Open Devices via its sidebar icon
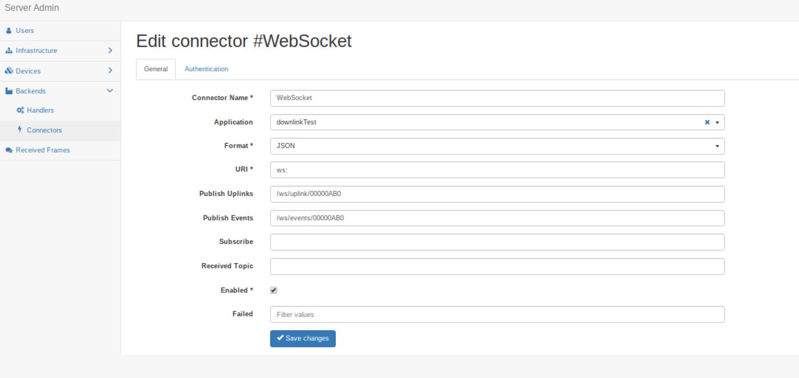The width and height of the screenshot is (799, 378). coord(8,71)
